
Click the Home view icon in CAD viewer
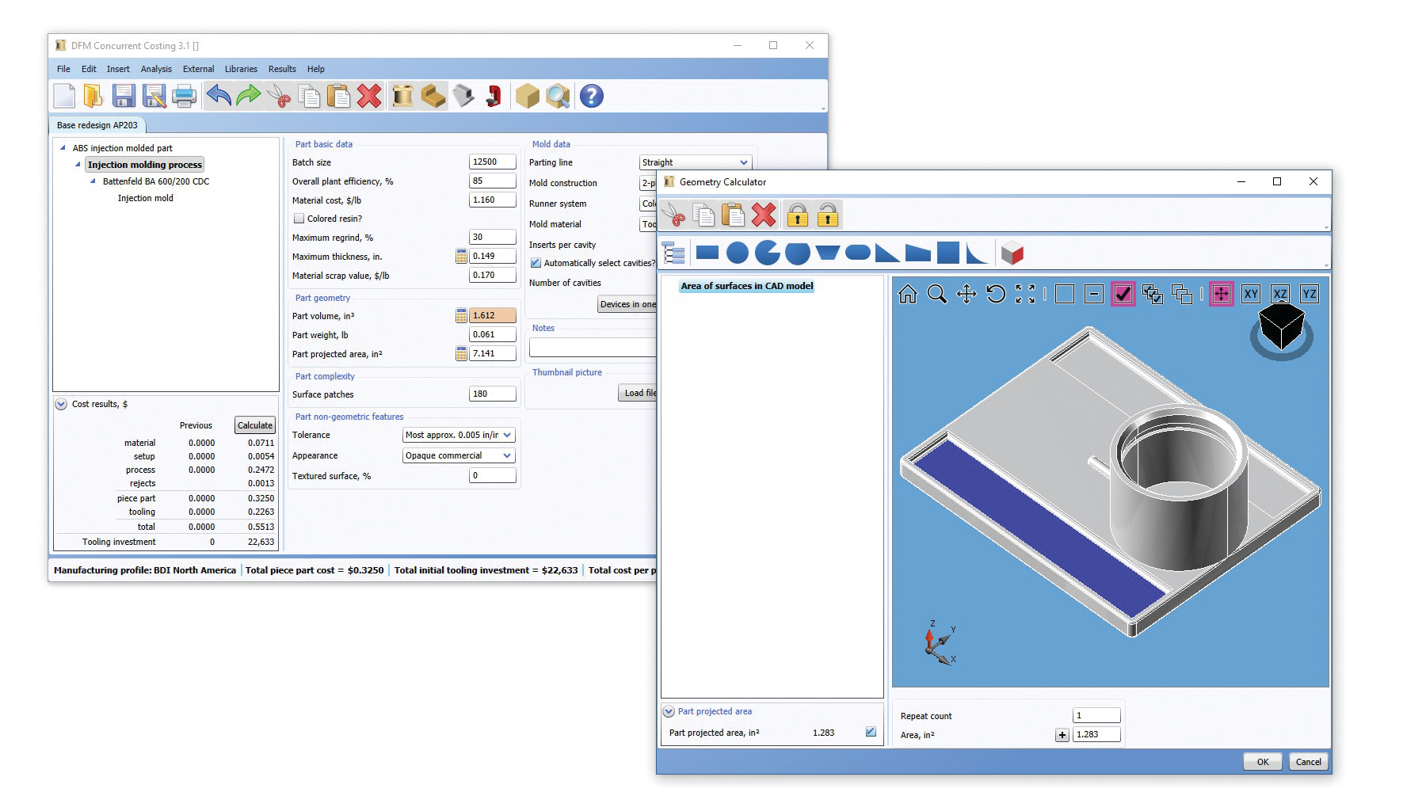pyautogui.click(x=907, y=295)
